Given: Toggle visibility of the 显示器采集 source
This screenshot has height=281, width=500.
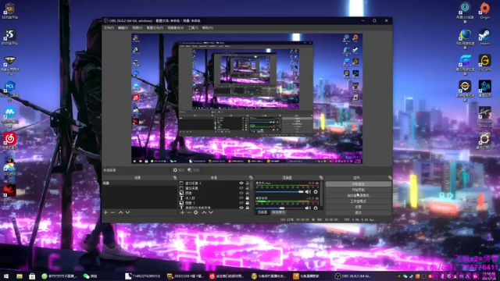Looking at the screenshot, I should tap(241, 188).
